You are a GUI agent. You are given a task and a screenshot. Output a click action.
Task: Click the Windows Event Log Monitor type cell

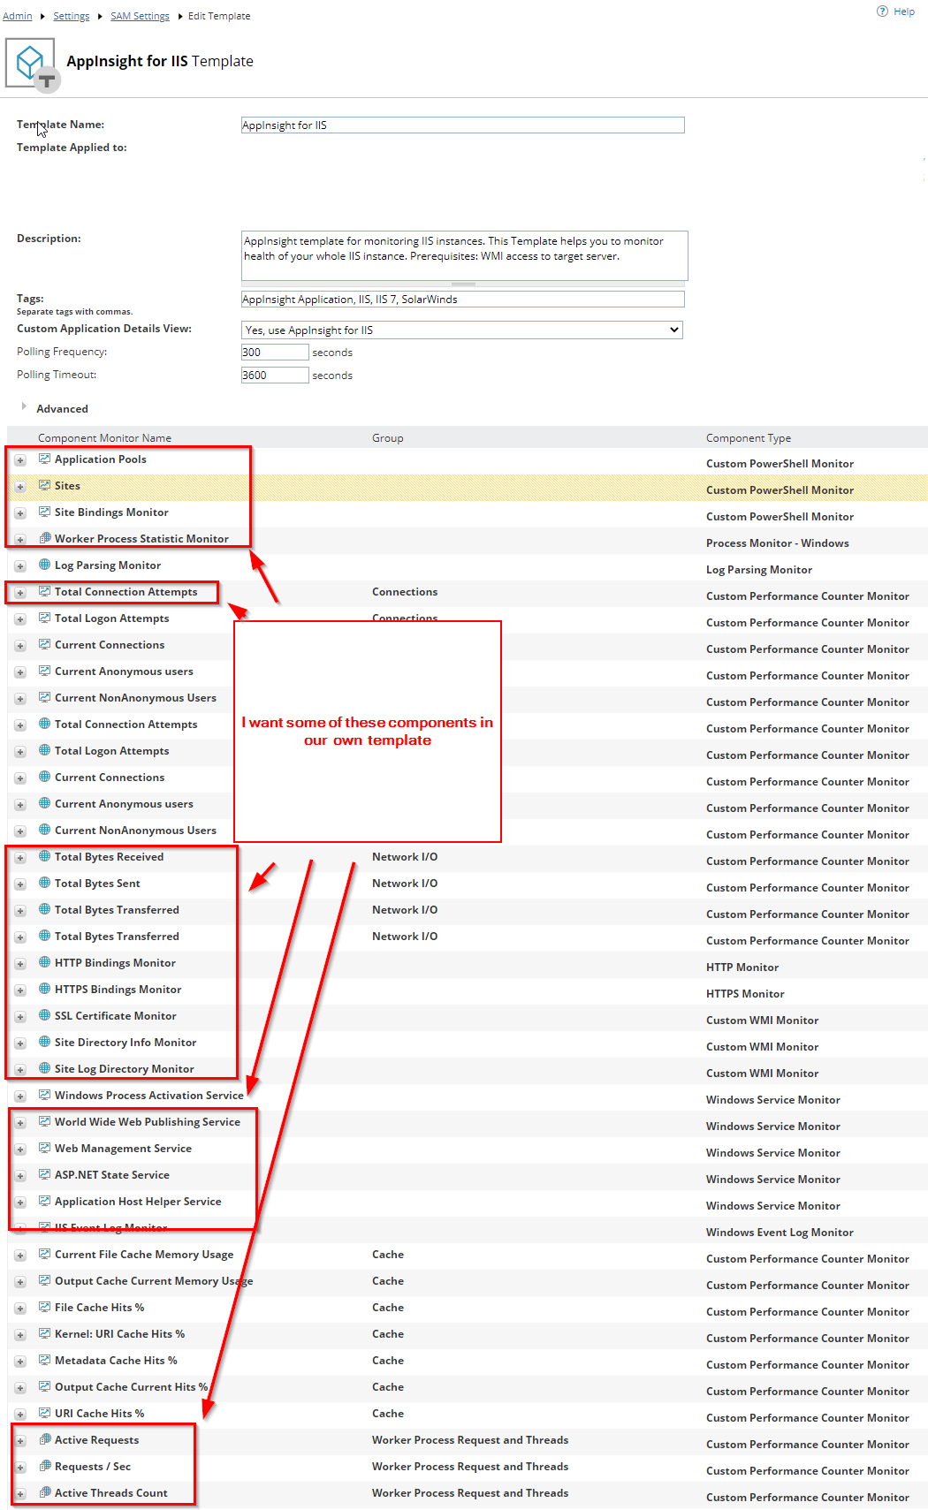pos(780,1232)
